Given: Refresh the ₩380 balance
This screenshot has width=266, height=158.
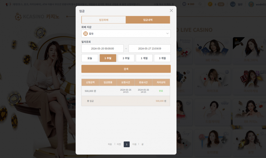Looking at the screenshot, I should click(200, 4).
